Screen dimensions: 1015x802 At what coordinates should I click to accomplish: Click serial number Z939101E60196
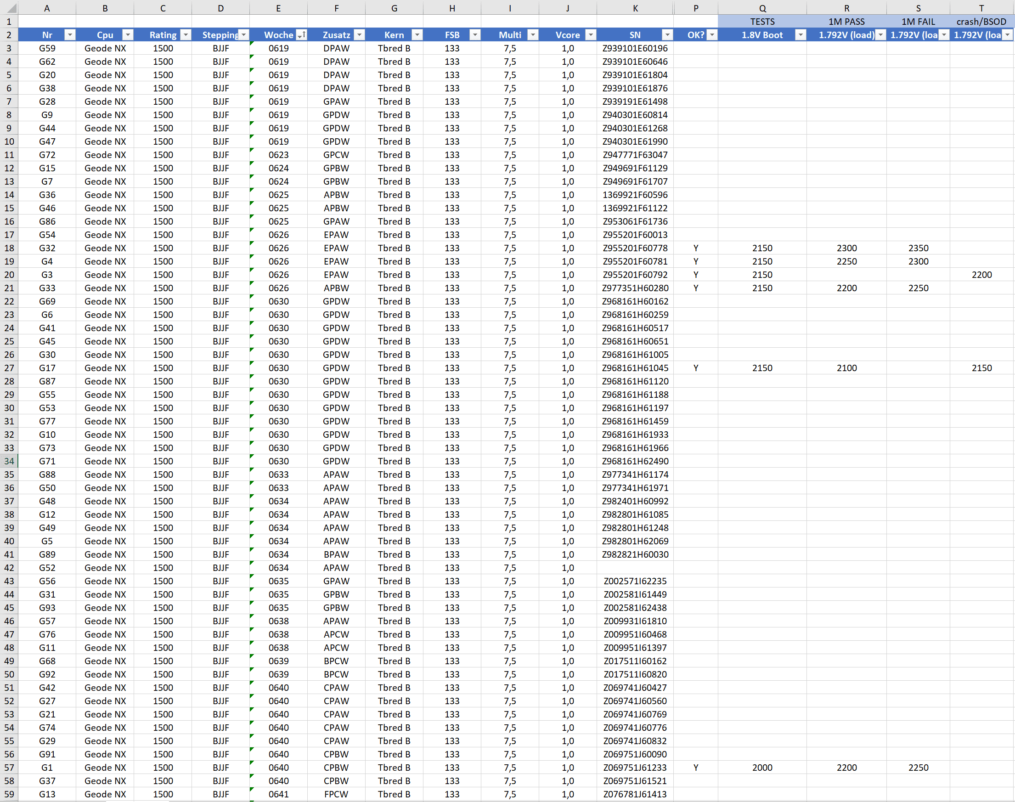pyautogui.click(x=635, y=48)
